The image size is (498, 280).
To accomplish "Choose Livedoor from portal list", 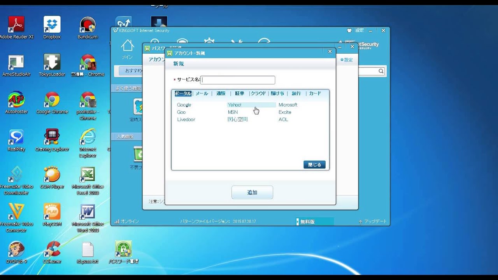I will coord(186,119).
